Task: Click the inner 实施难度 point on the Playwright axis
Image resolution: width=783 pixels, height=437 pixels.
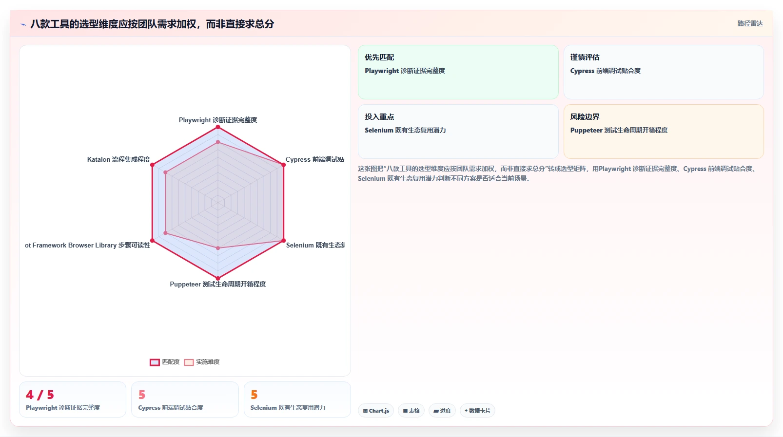Action: coord(218,142)
